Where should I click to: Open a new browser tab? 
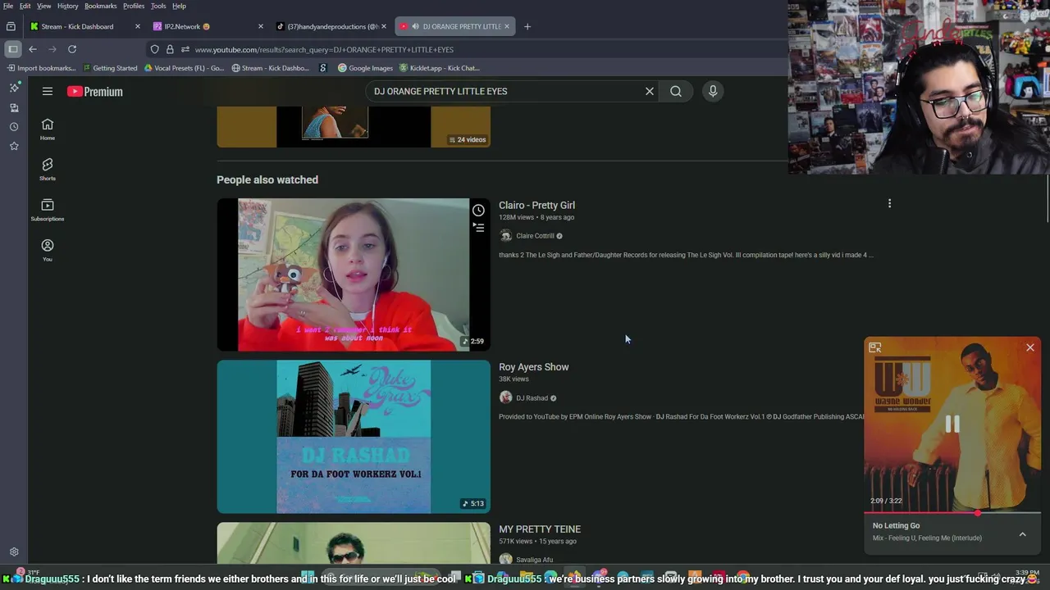click(527, 26)
